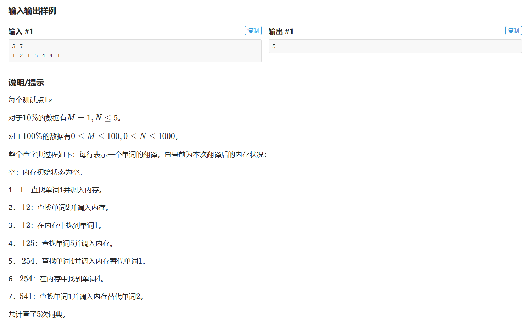This screenshot has width=529, height=320.
Task: Click the 复制 button for 输出 #1
Action: (513, 30)
